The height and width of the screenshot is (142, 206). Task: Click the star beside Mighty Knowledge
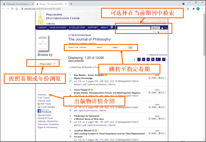click(x=70, y=81)
